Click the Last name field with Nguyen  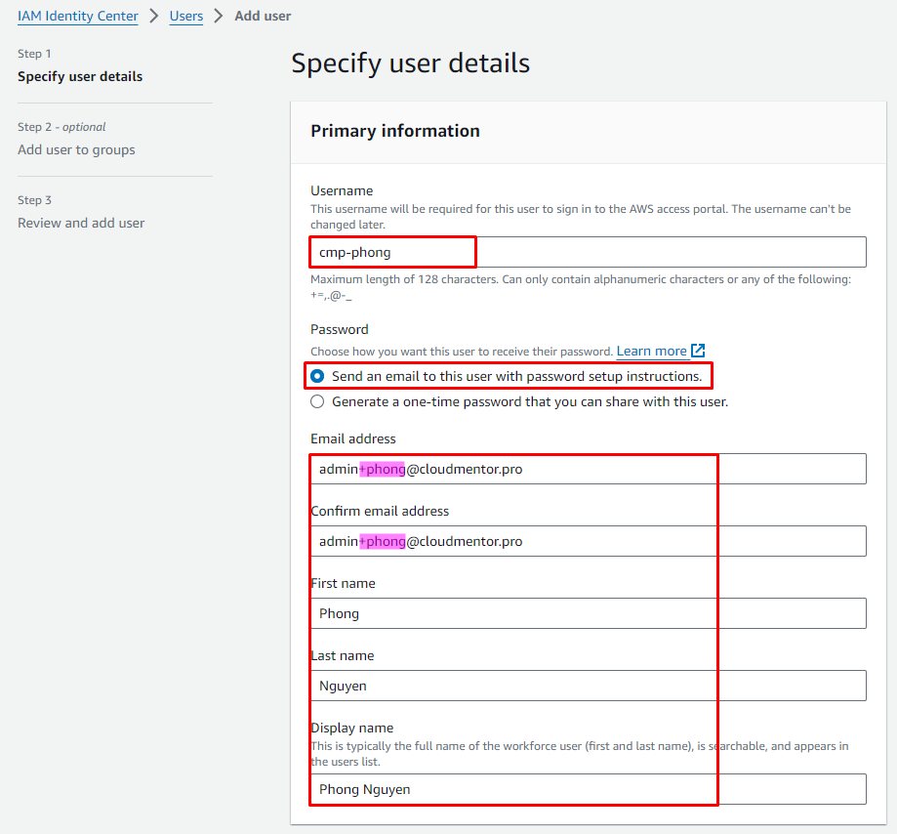[588, 686]
